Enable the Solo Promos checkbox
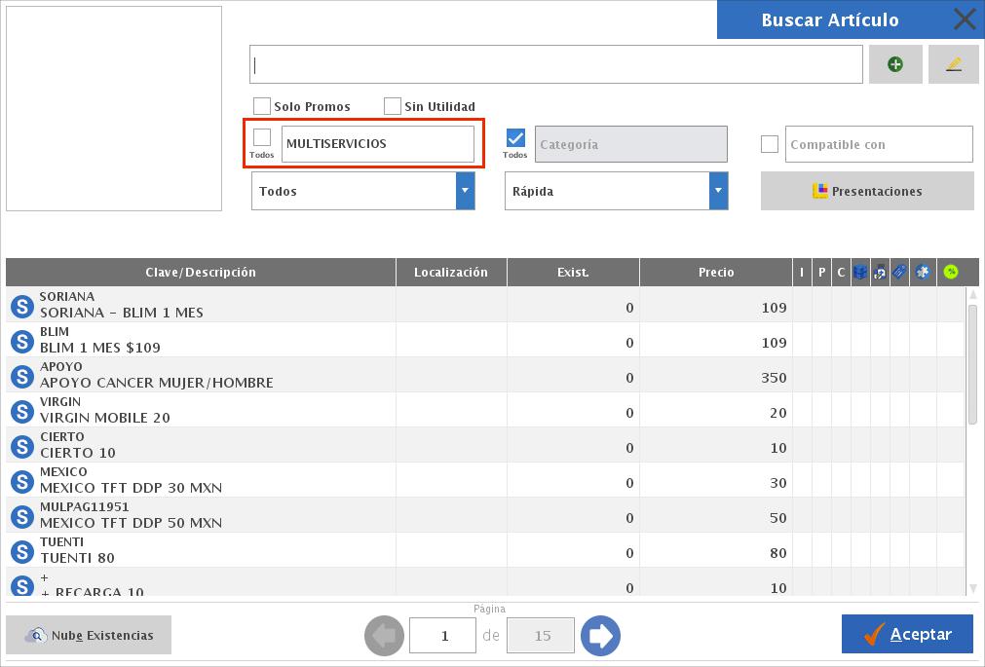985x667 pixels. [262, 106]
